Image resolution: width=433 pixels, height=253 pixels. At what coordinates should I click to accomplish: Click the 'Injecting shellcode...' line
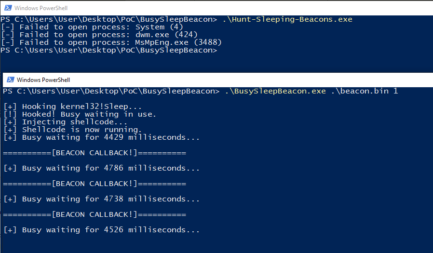coord(66,122)
